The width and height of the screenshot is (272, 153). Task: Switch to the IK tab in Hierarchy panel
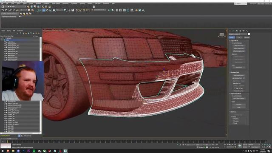[239, 37]
